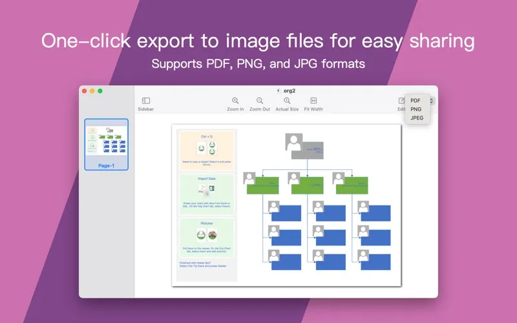Click the Ctrl + D tip card
The width and height of the screenshot is (517, 323).
click(x=207, y=151)
